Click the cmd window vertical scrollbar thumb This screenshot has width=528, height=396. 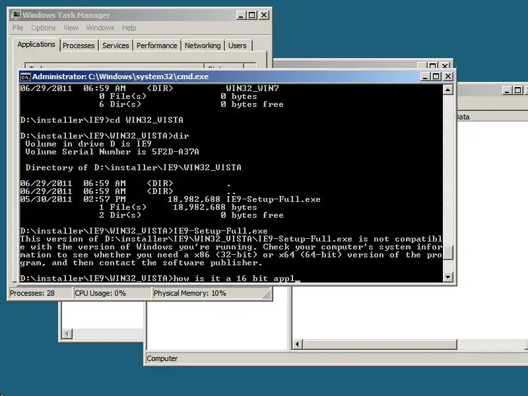[x=448, y=253]
